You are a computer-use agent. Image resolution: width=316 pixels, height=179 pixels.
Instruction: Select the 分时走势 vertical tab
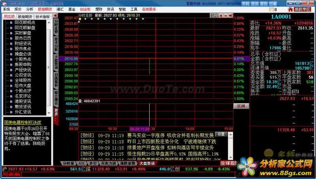[x=56, y=27]
